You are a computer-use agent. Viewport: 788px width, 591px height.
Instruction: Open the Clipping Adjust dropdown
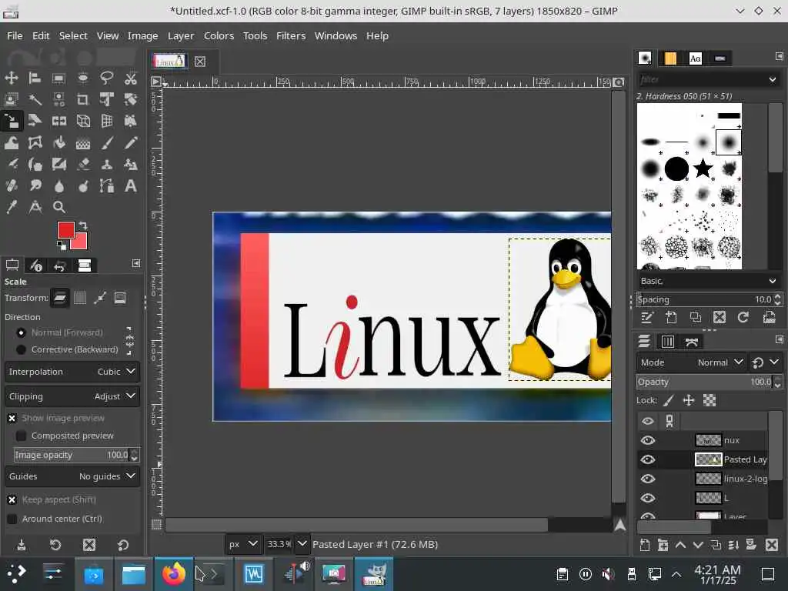72,396
